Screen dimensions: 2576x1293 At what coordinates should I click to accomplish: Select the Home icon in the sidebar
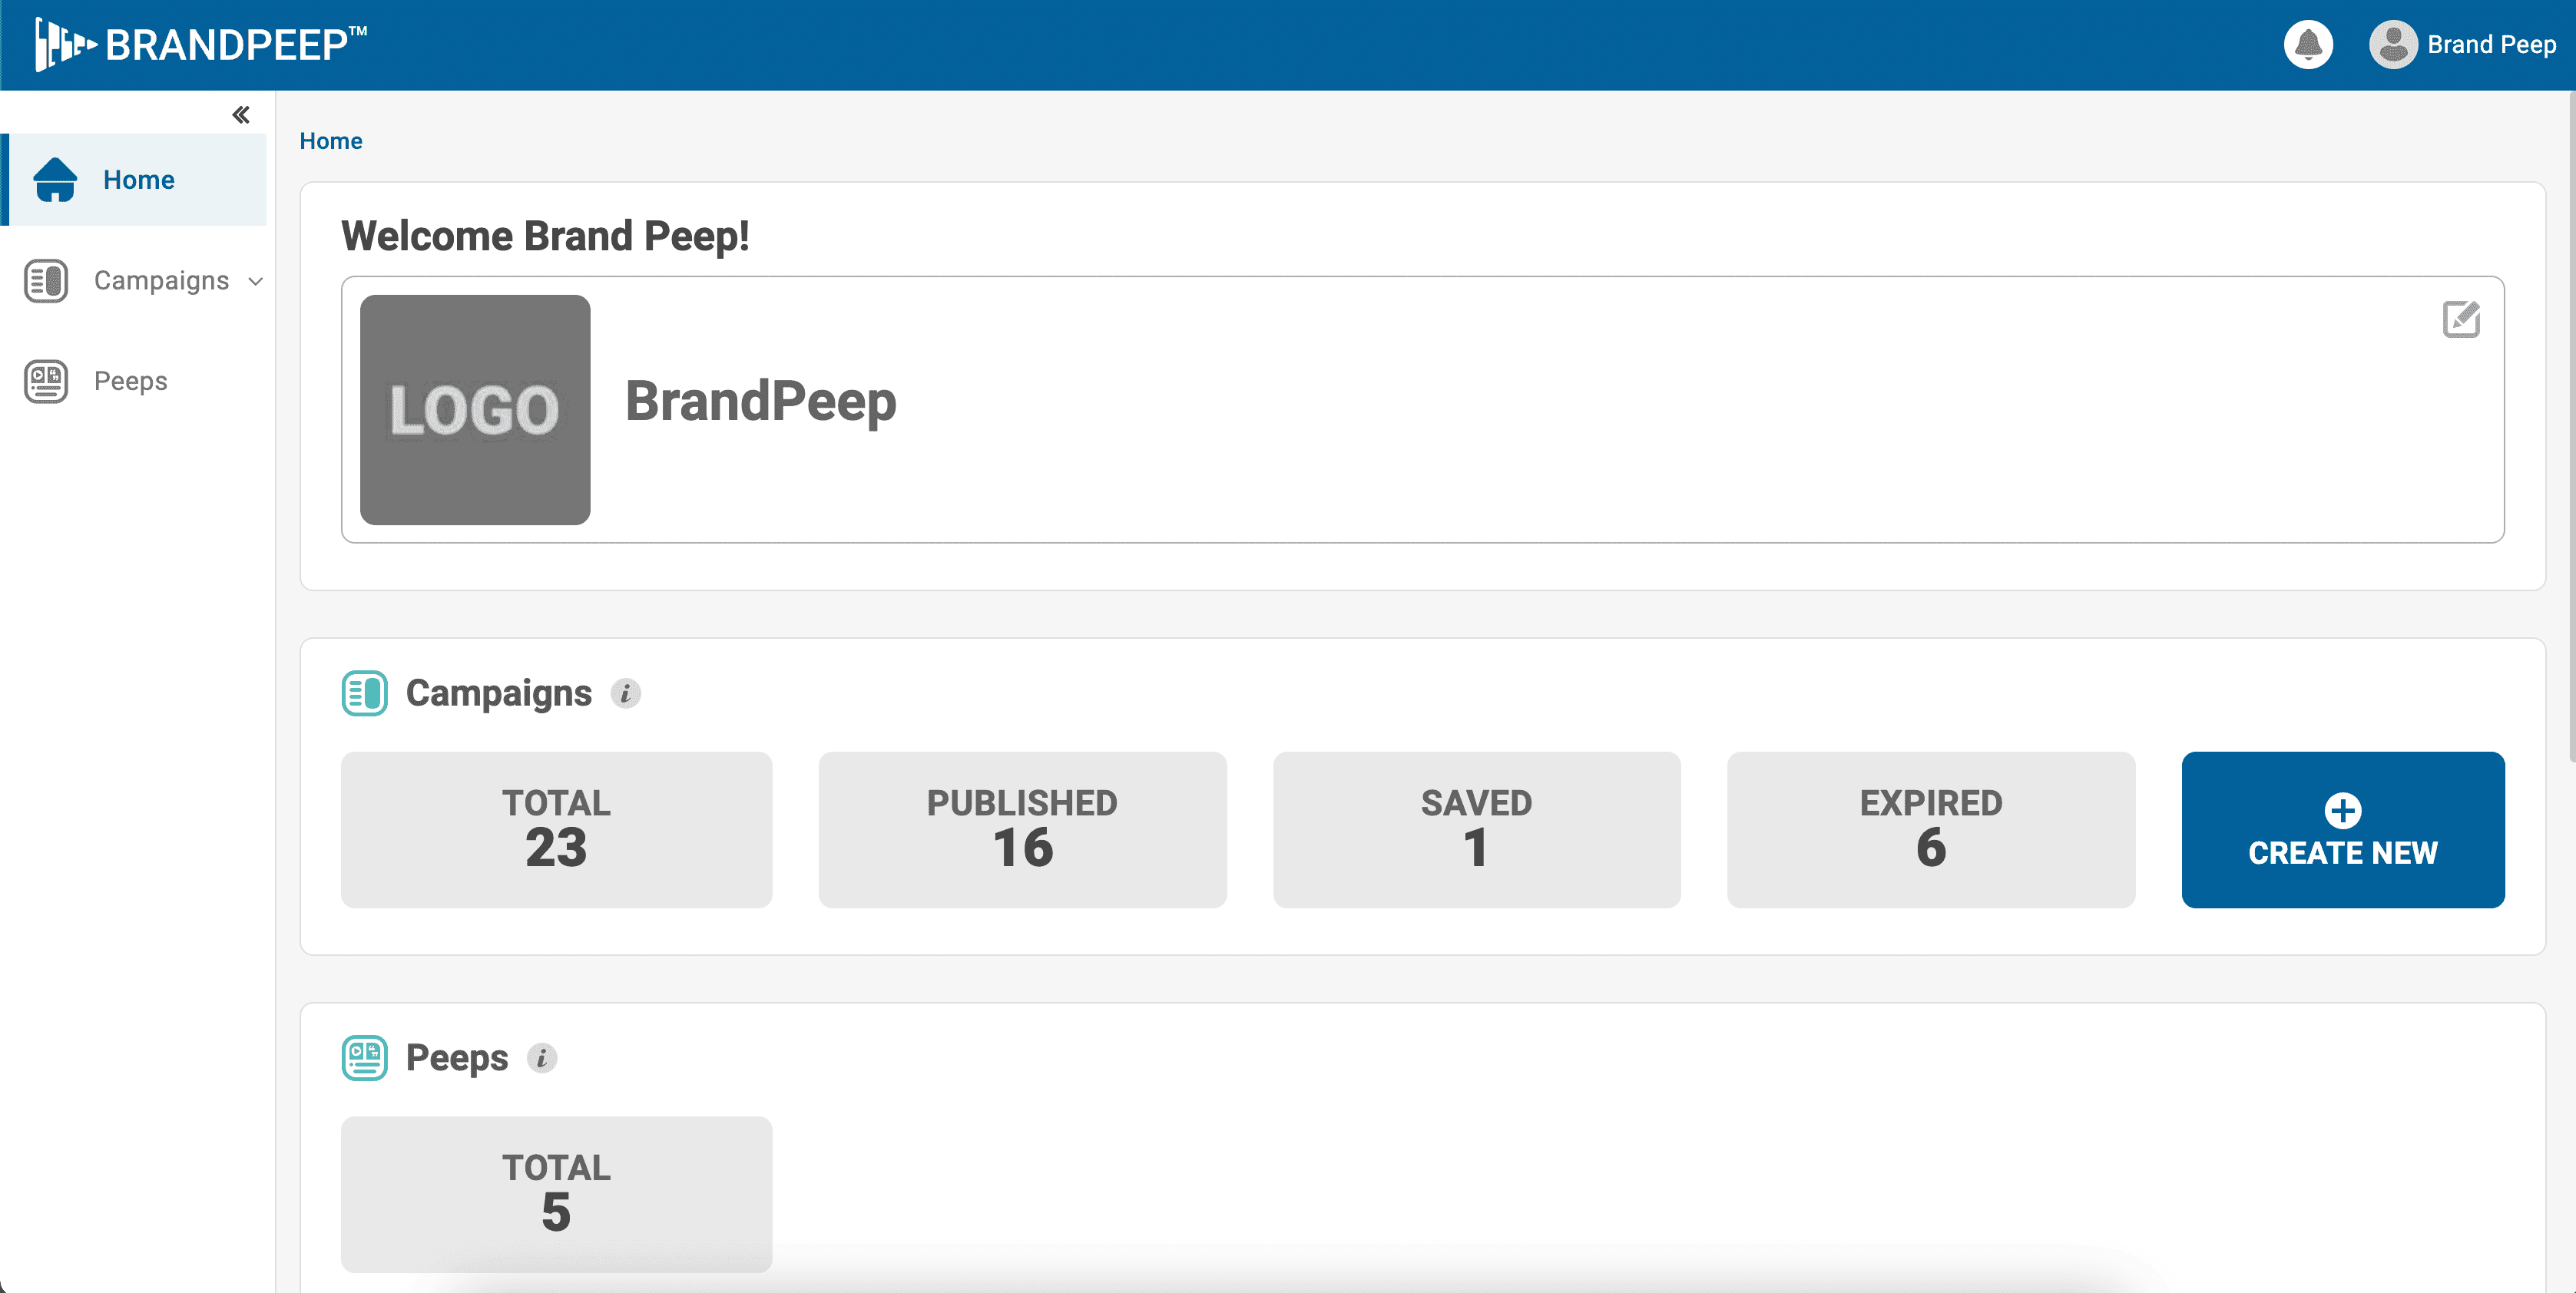(55, 180)
